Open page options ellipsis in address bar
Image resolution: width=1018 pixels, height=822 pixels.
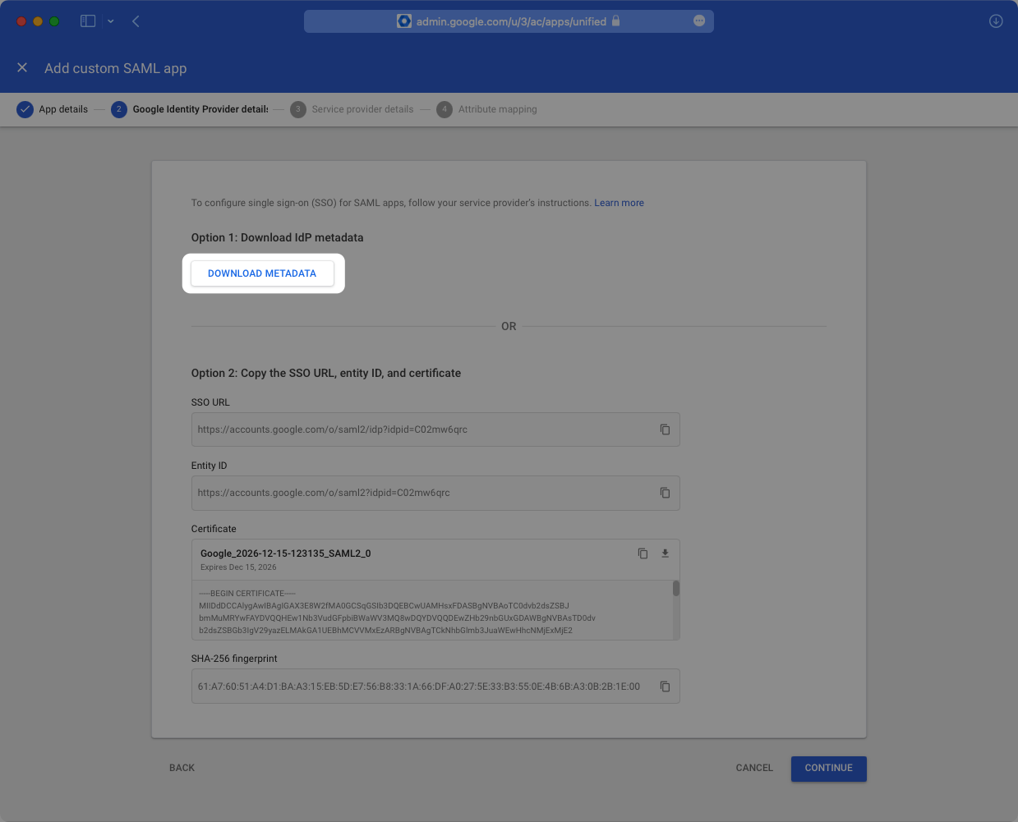(698, 21)
